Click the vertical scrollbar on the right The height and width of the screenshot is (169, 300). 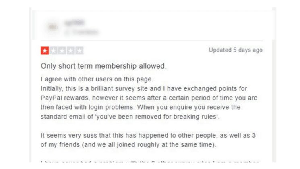coord(274,85)
